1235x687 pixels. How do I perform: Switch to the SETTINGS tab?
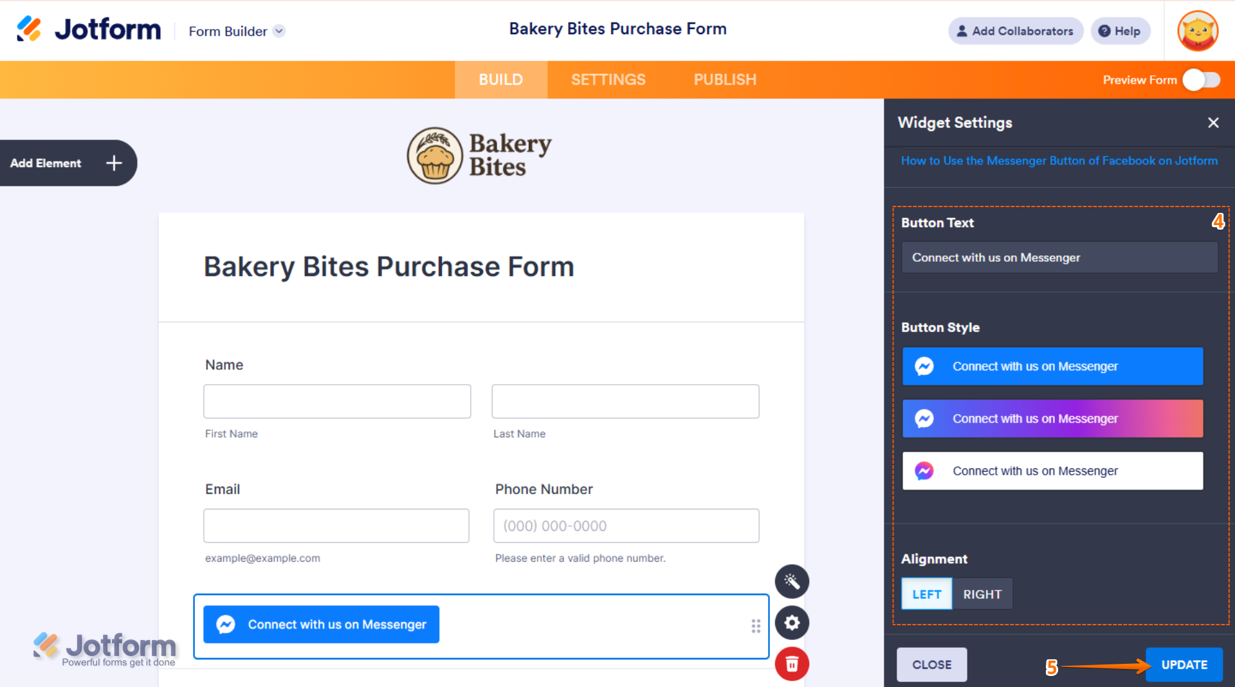pos(608,80)
